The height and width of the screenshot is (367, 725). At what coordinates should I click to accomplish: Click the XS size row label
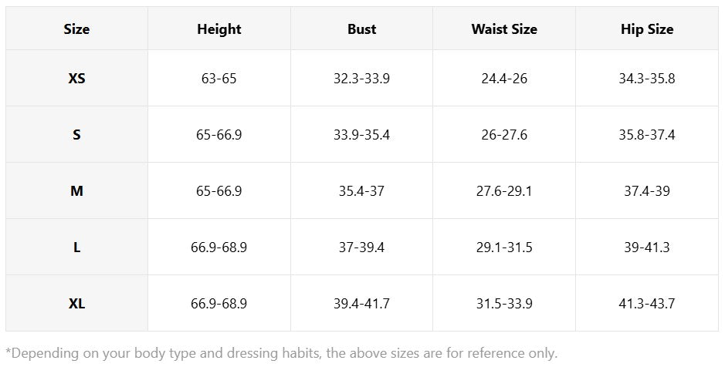click(76, 79)
